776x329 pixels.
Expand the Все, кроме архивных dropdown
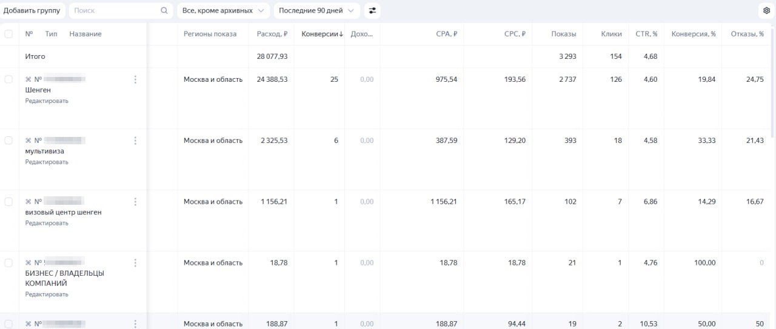pyautogui.click(x=223, y=10)
